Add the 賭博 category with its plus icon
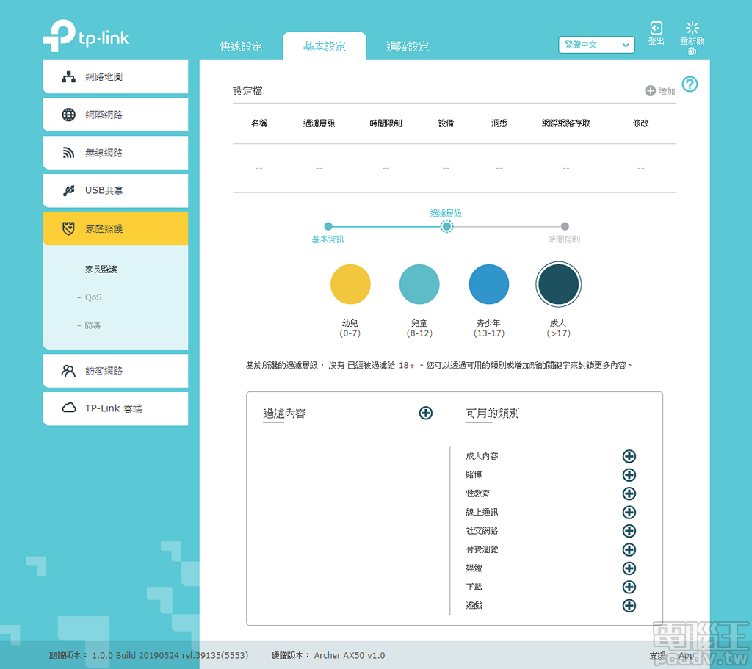752x669 pixels. click(x=629, y=475)
